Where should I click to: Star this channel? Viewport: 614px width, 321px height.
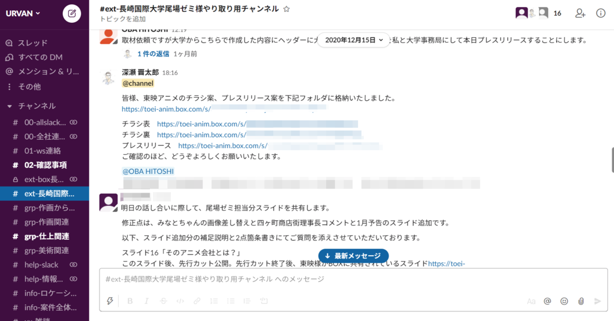286,9
